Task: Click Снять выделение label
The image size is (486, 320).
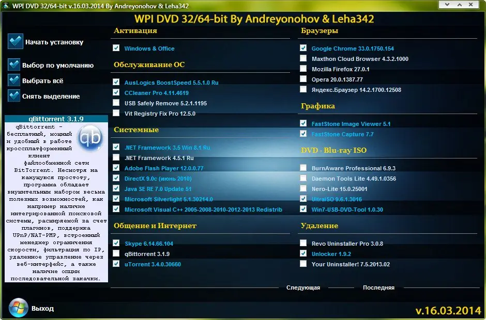Action: (51, 96)
